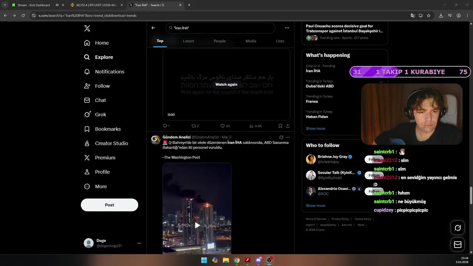Viewport: 473px width, 266px height.
Task: Show more under What's happening
Action: (316, 129)
